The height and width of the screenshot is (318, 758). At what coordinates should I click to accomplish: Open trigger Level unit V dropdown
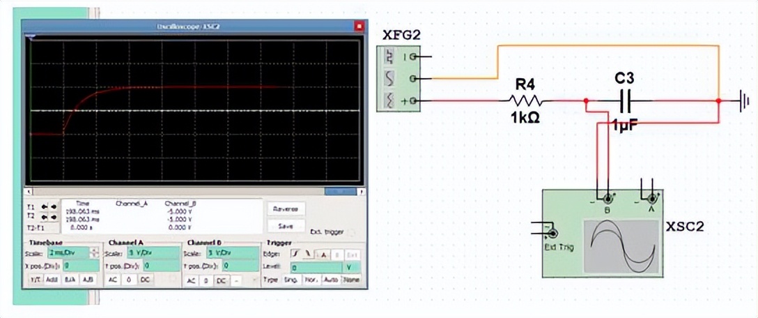pos(351,267)
